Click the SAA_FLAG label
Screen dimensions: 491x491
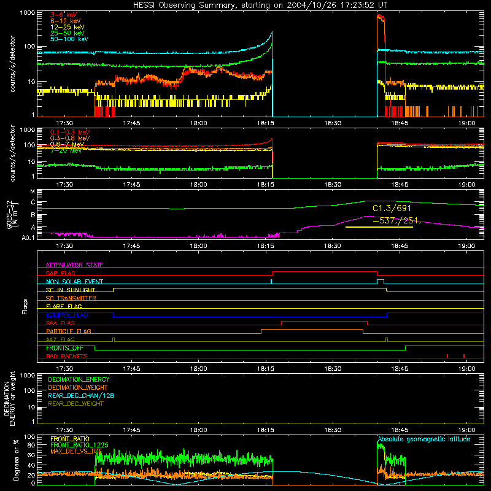[60, 323]
